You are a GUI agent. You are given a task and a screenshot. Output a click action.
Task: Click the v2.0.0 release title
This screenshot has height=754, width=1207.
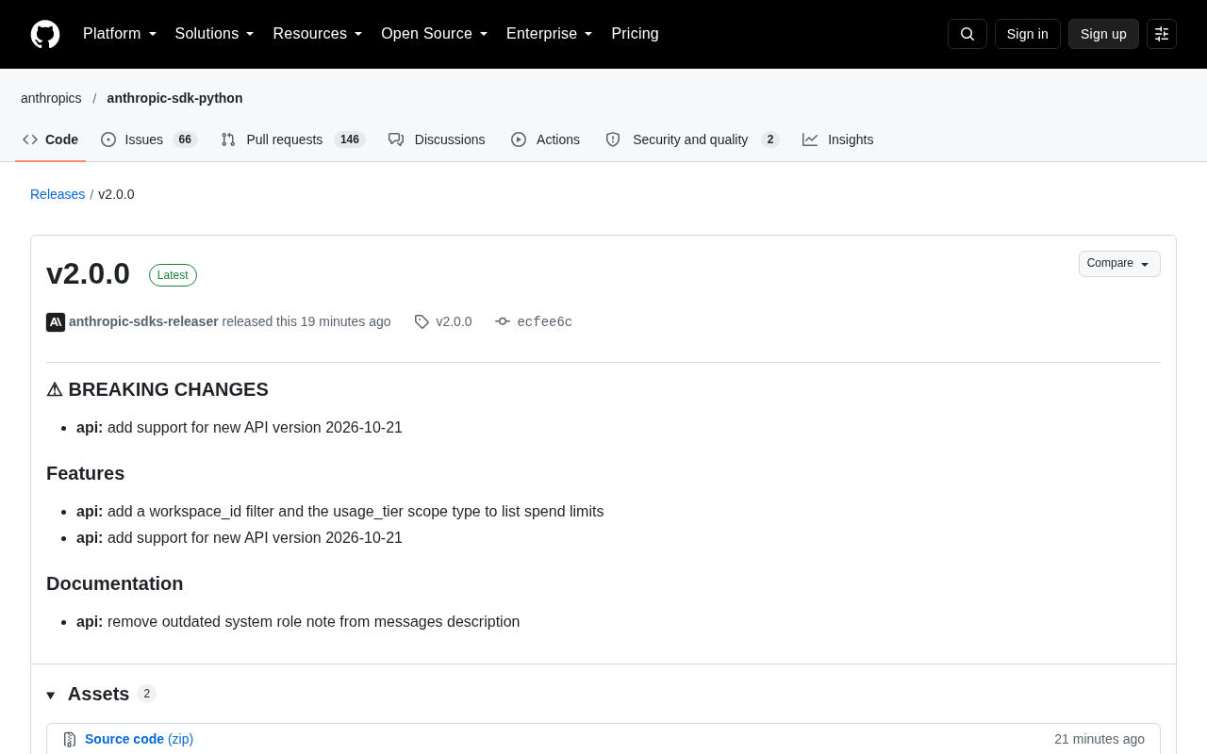click(88, 273)
